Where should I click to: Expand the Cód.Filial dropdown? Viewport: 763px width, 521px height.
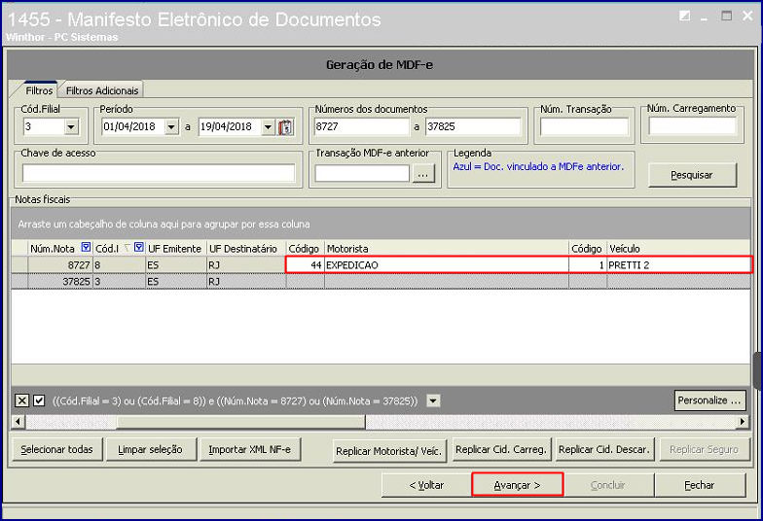[71, 126]
